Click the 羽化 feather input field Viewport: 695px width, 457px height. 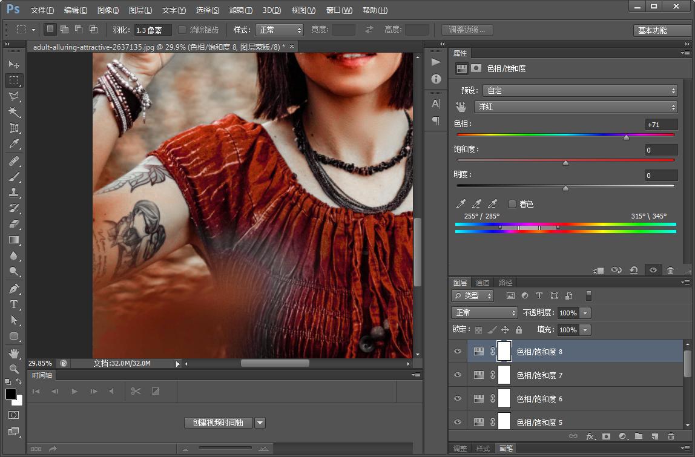(x=153, y=30)
